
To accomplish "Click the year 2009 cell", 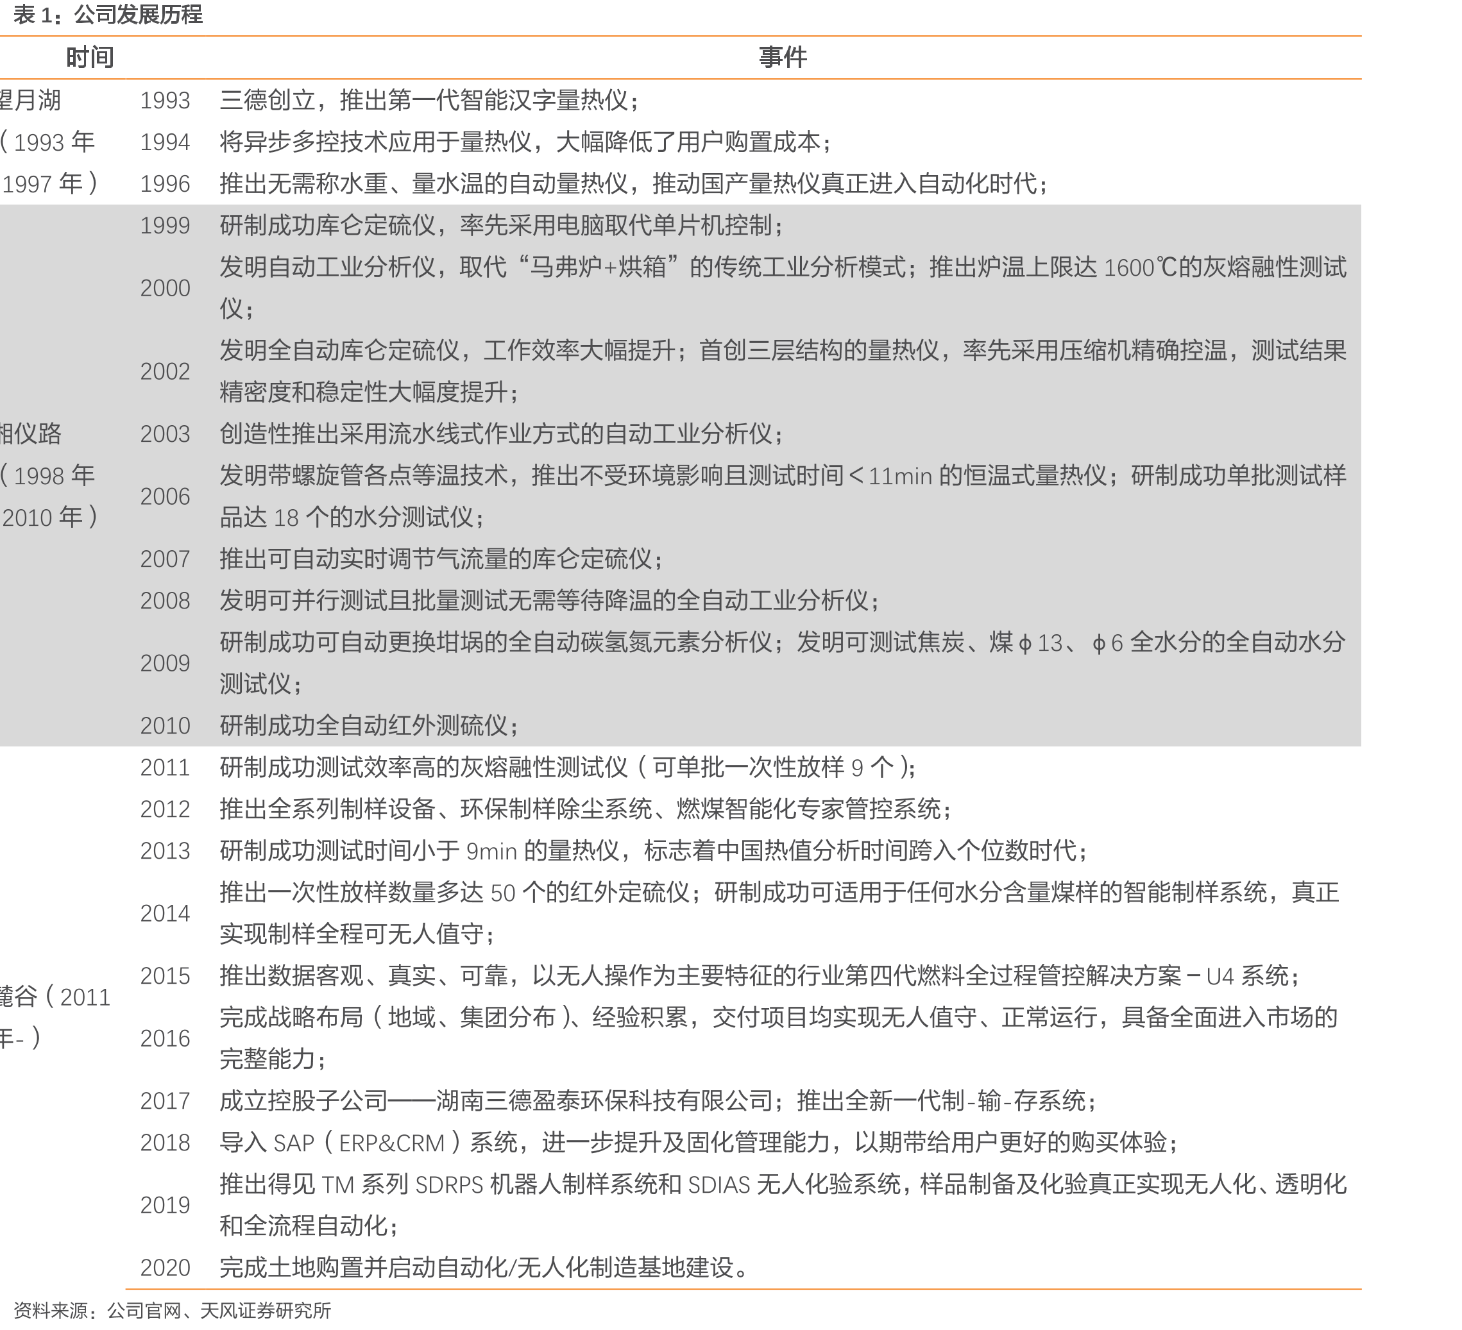I will 166,664.
